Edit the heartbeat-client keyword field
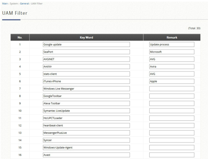 86,125
